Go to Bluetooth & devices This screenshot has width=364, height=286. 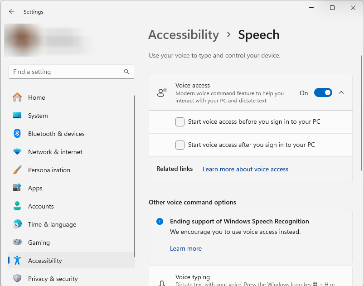[72, 134]
